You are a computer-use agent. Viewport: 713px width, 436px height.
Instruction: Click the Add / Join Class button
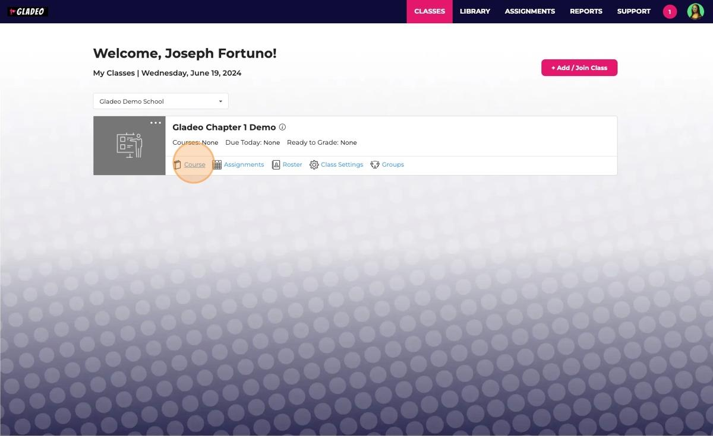click(x=579, y=68)
